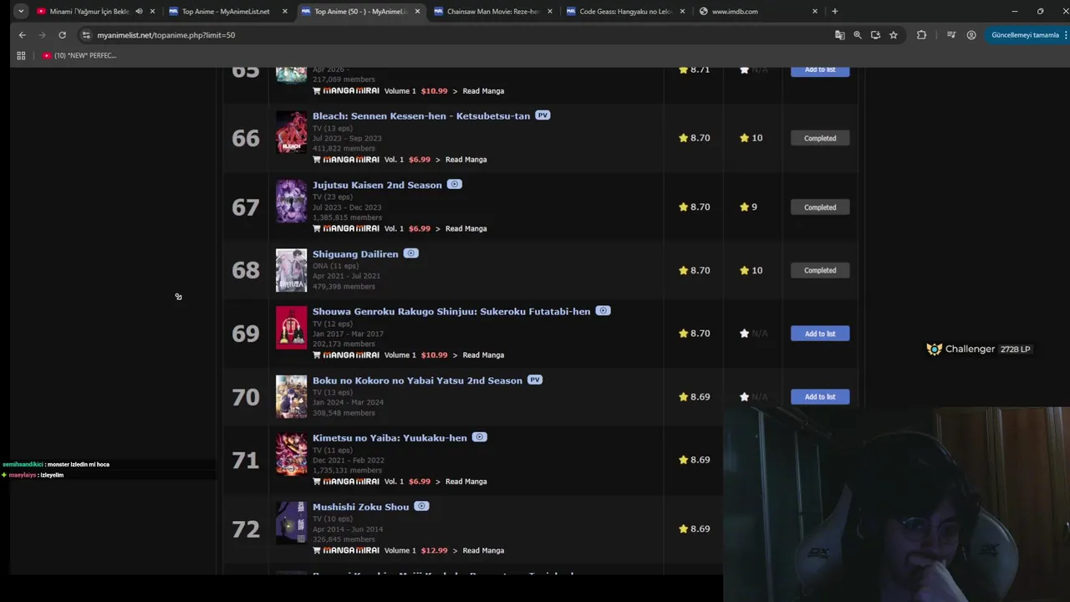
Task: View site information icon in address bar
Action: click(85, 35)
